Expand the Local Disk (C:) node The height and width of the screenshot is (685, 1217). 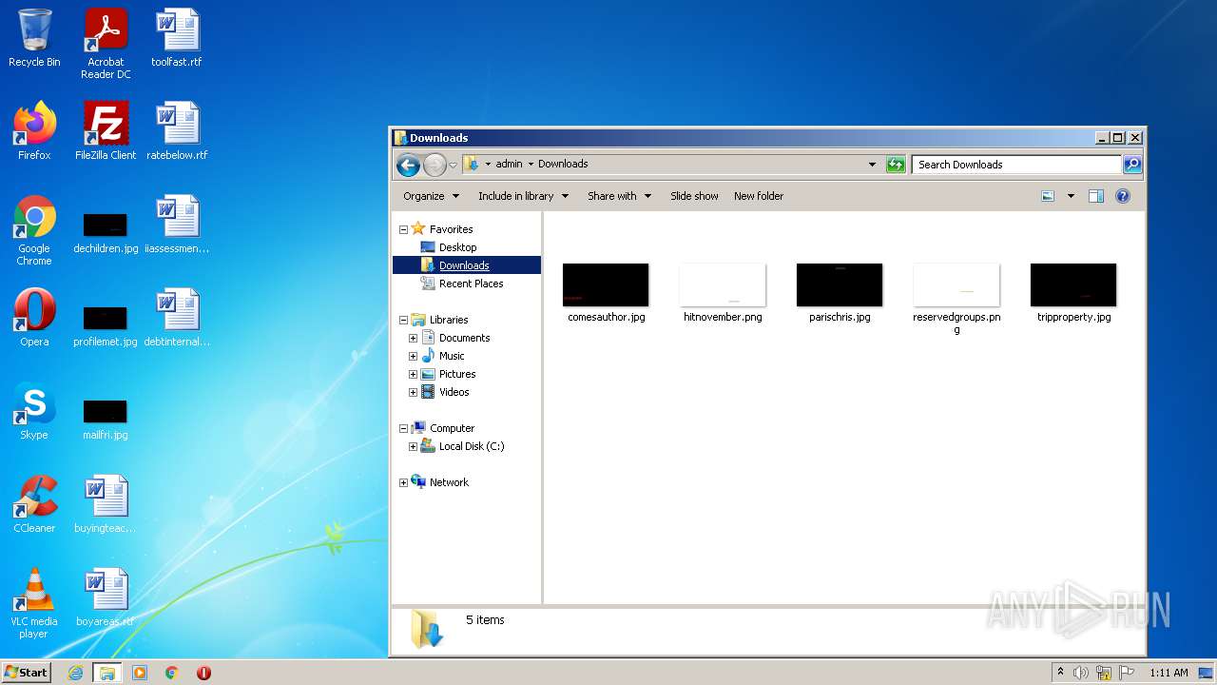click(x=413, y=446)
